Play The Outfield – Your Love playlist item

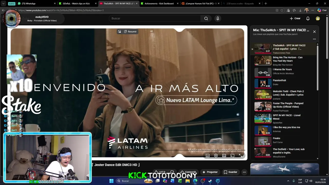283,152
